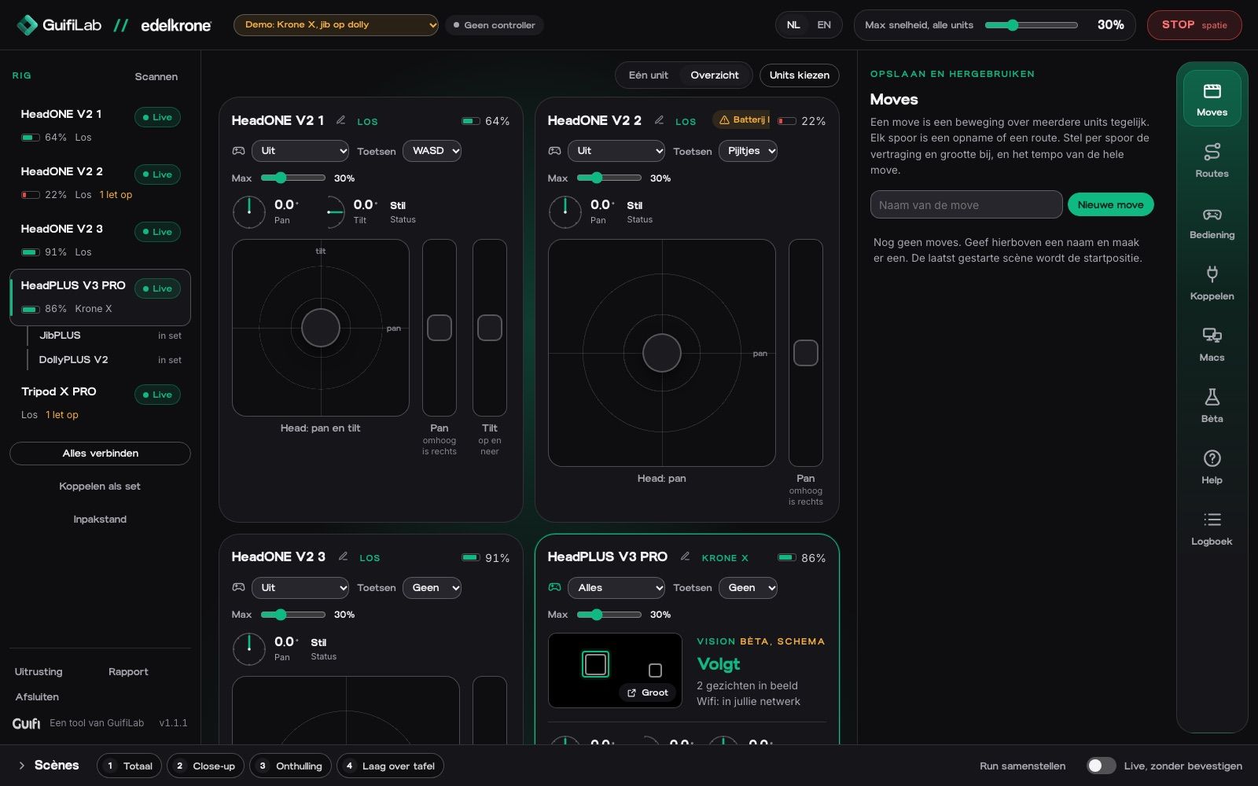Expand the Scènes bar chevron
Screen dimensions: 1258x786
coord(21,766)
